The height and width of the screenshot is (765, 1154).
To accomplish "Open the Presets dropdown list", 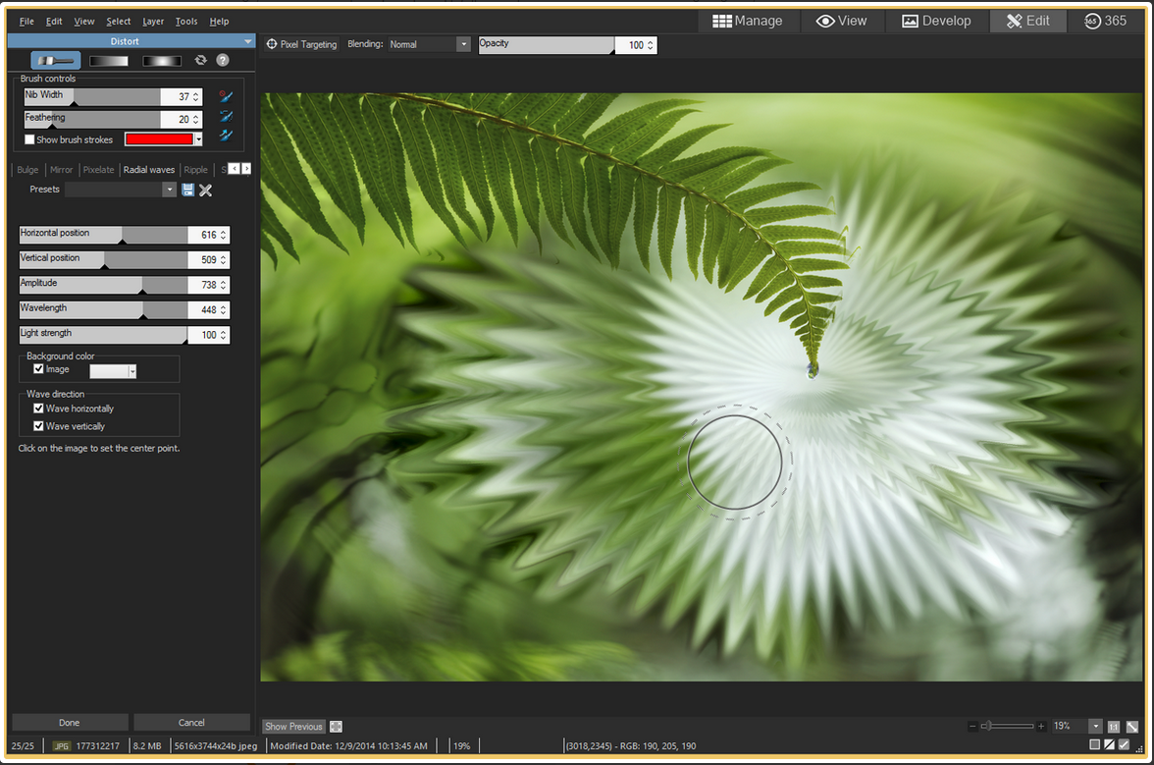I will coord(170,190).
